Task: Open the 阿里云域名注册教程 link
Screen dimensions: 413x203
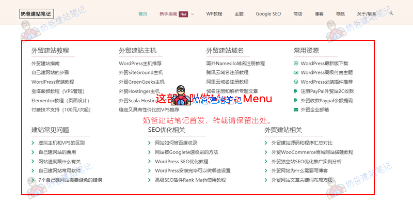Action: coord(227,82)
